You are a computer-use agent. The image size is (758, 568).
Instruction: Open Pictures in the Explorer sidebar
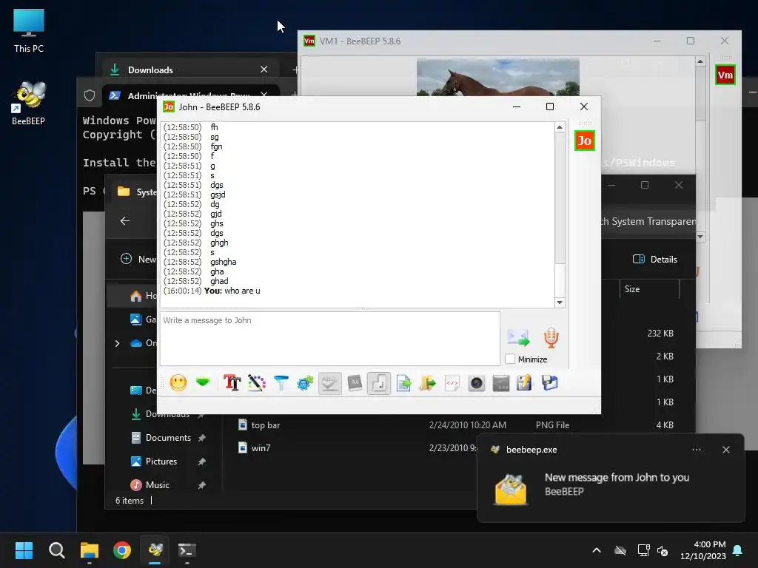[161, 461]
